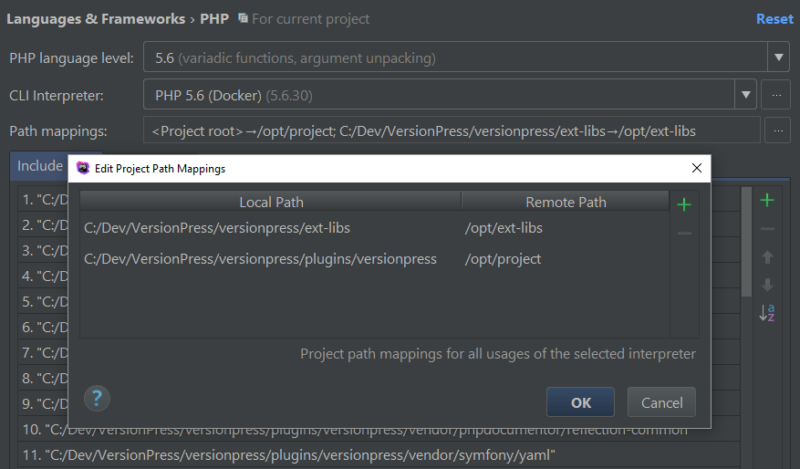Select include path row 1

44,199
